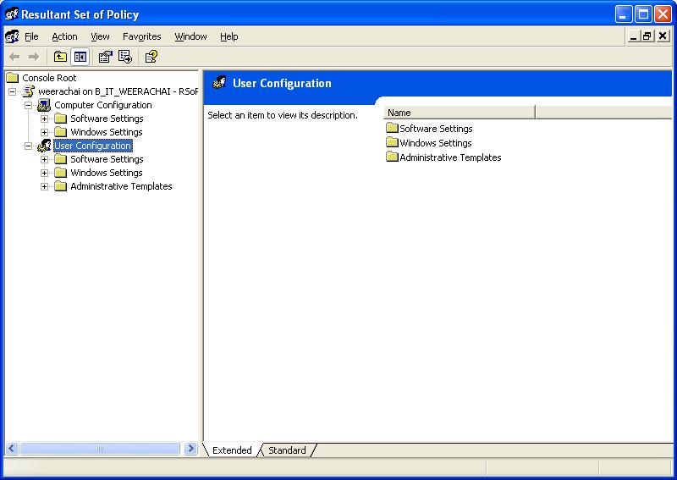
Task: Click the tree pane scroll right arrow
Action: pos(190,449)
